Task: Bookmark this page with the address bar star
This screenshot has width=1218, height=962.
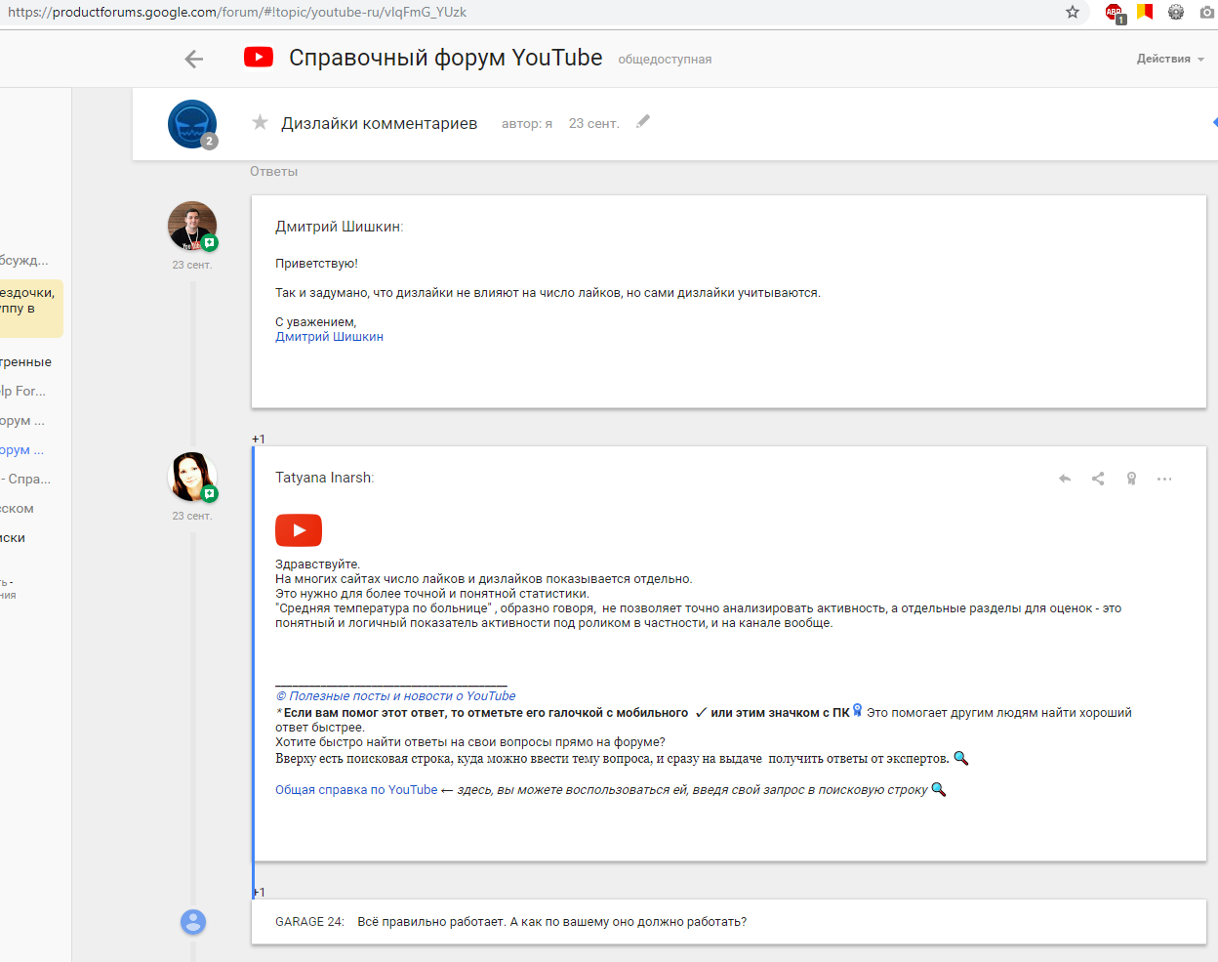Action: pos(1073,12)
